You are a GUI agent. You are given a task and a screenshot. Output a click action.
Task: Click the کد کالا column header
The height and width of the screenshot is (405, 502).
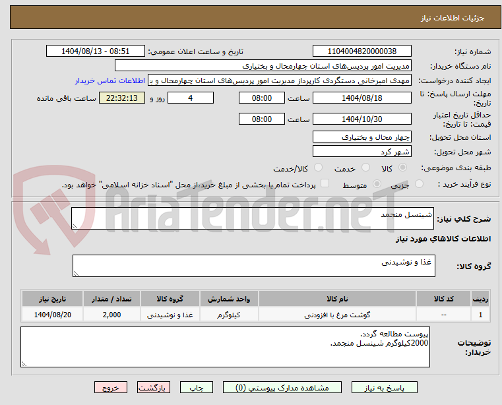point(443,299)
